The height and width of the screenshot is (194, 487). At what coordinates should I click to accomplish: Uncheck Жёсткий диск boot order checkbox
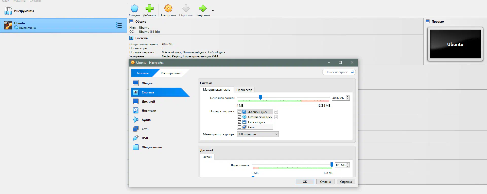click(x=239, y=112)
